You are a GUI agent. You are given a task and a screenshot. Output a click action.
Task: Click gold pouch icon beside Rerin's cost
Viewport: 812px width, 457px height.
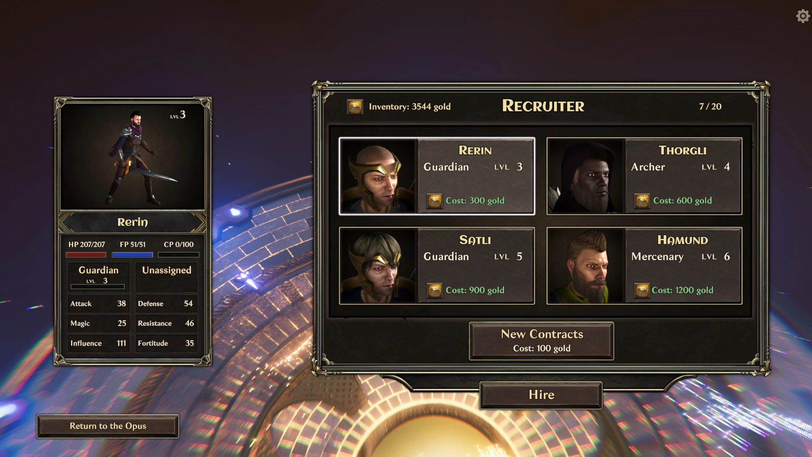[x=434, y=201]
